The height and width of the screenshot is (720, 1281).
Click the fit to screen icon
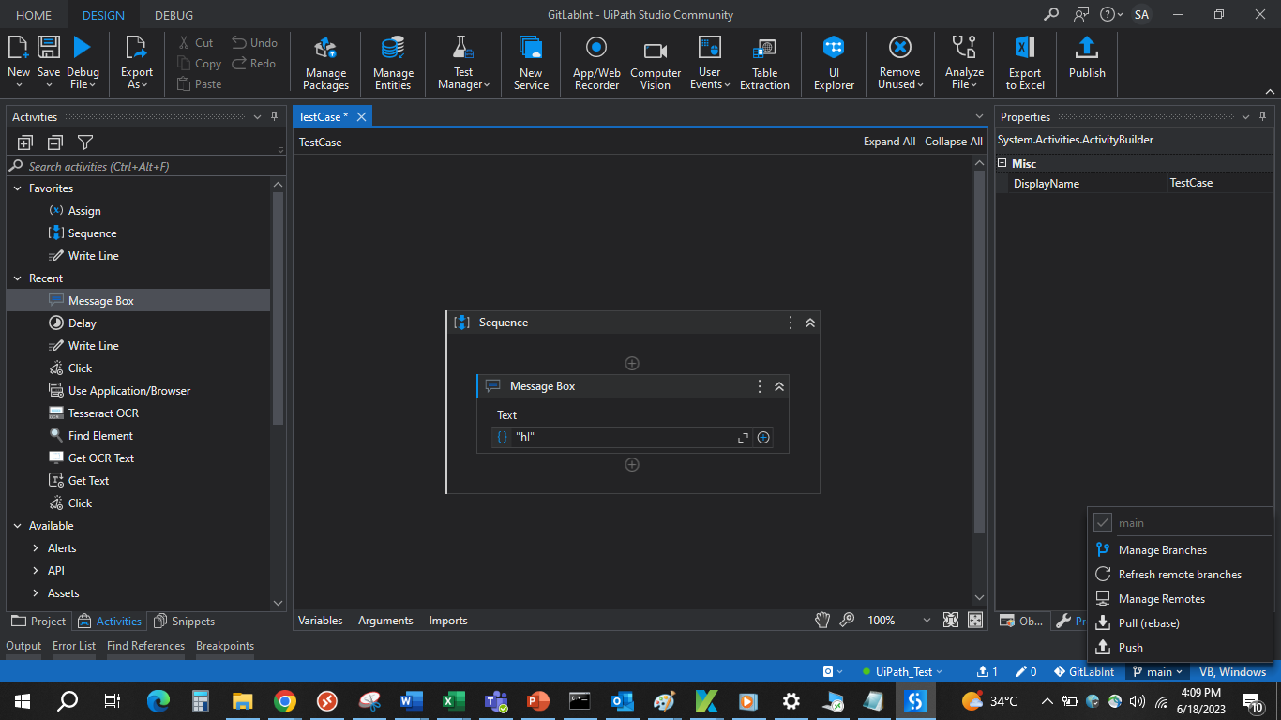(951, 620)
